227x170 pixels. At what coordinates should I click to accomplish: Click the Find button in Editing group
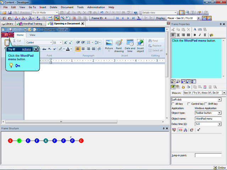(153, 41)
